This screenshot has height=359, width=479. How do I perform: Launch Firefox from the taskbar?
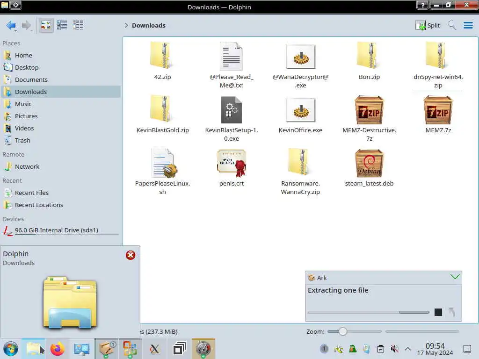point(58,349)
